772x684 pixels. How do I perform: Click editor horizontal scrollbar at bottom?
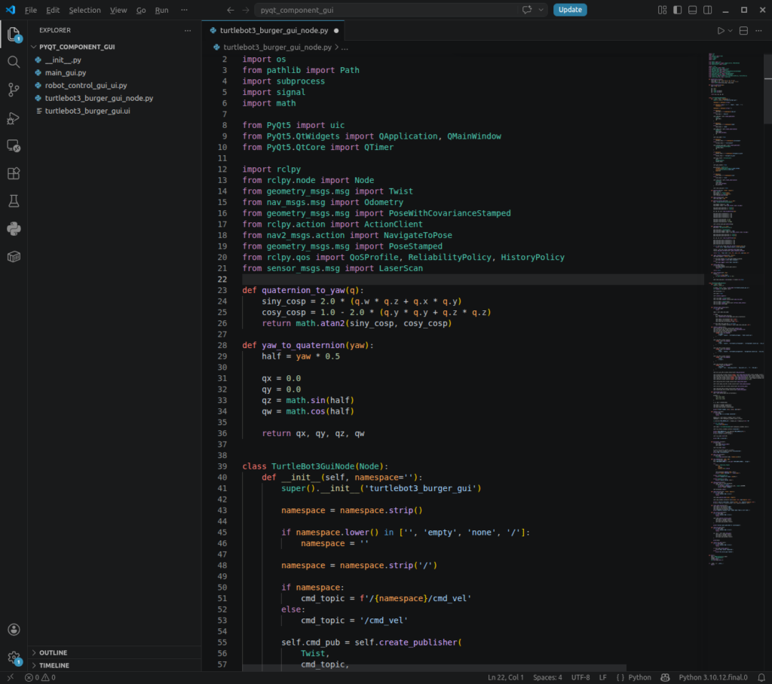coord(433,668)
